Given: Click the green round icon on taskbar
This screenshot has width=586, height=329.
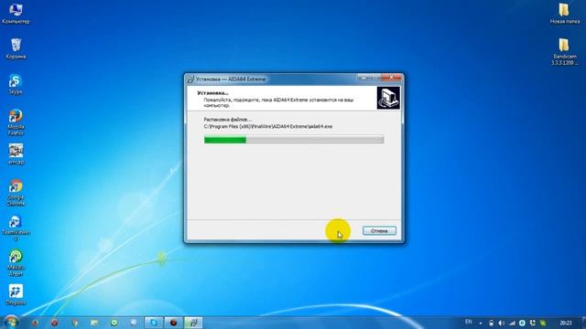Looking at the screenshot, I should (x=114, y=323).
